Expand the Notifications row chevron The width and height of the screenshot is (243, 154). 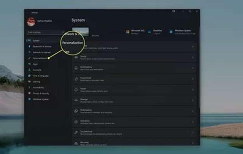[193, 68]
